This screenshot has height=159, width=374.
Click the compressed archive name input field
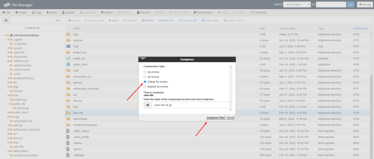[x=190, y=105]
